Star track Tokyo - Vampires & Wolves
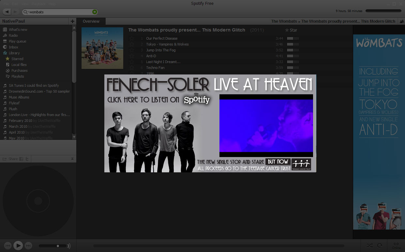The height and width of the screenshot is (252, 405). click(132, 44)
